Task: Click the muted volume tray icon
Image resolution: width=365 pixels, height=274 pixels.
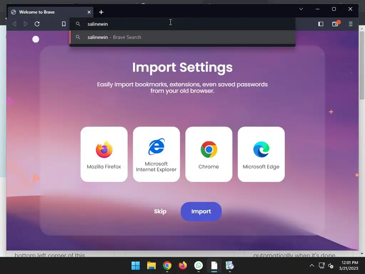Action: 331,265
